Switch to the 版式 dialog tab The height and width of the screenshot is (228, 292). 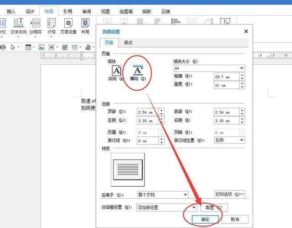click(x=128, y=43)
